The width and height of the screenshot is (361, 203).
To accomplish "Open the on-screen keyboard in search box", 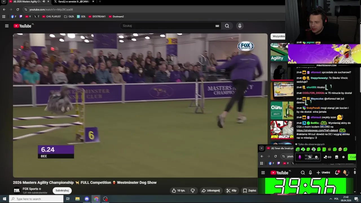I will [217, 26].
